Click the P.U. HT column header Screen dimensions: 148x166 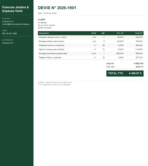coord(120,33)
